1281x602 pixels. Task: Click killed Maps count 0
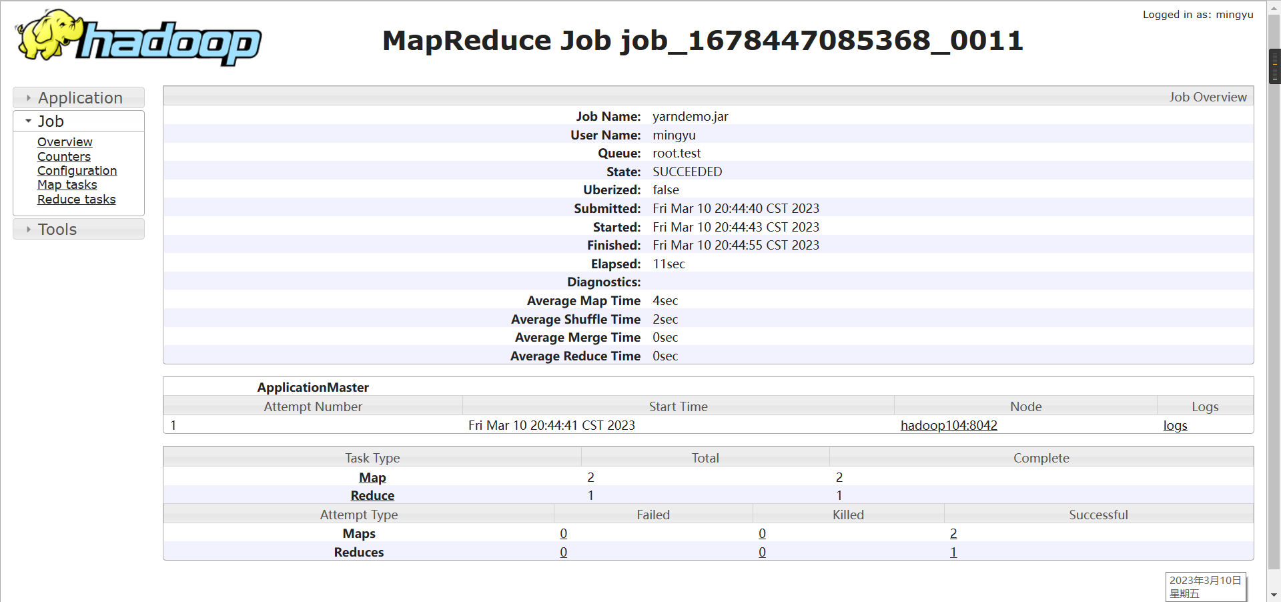762,533
